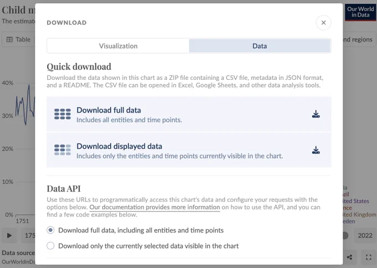
Task: Click the play timeline button behind dialog
Action: tap(9, 235)
